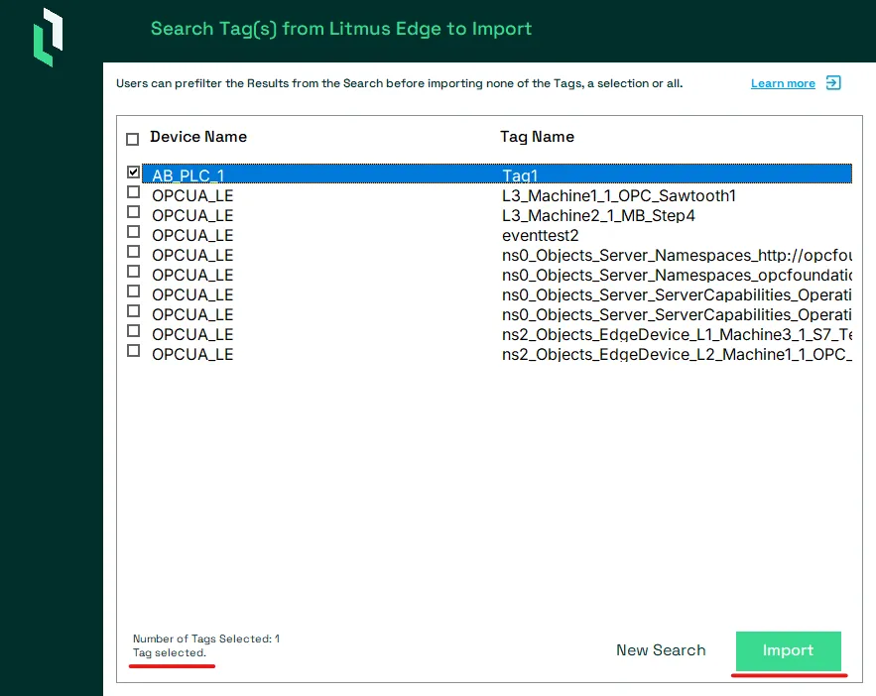Select the L3_Machine2_1_MB_Step4 tag
This screenshot has width=876, height=696.
click(x=598, y=215)
